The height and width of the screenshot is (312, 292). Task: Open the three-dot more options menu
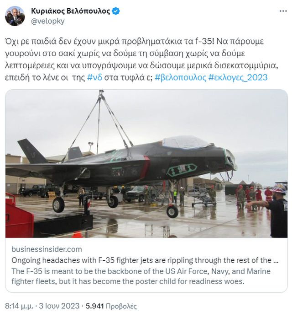click(x=283, y=11)
